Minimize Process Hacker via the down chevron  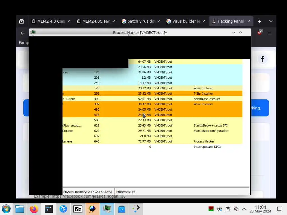[233, 32]
